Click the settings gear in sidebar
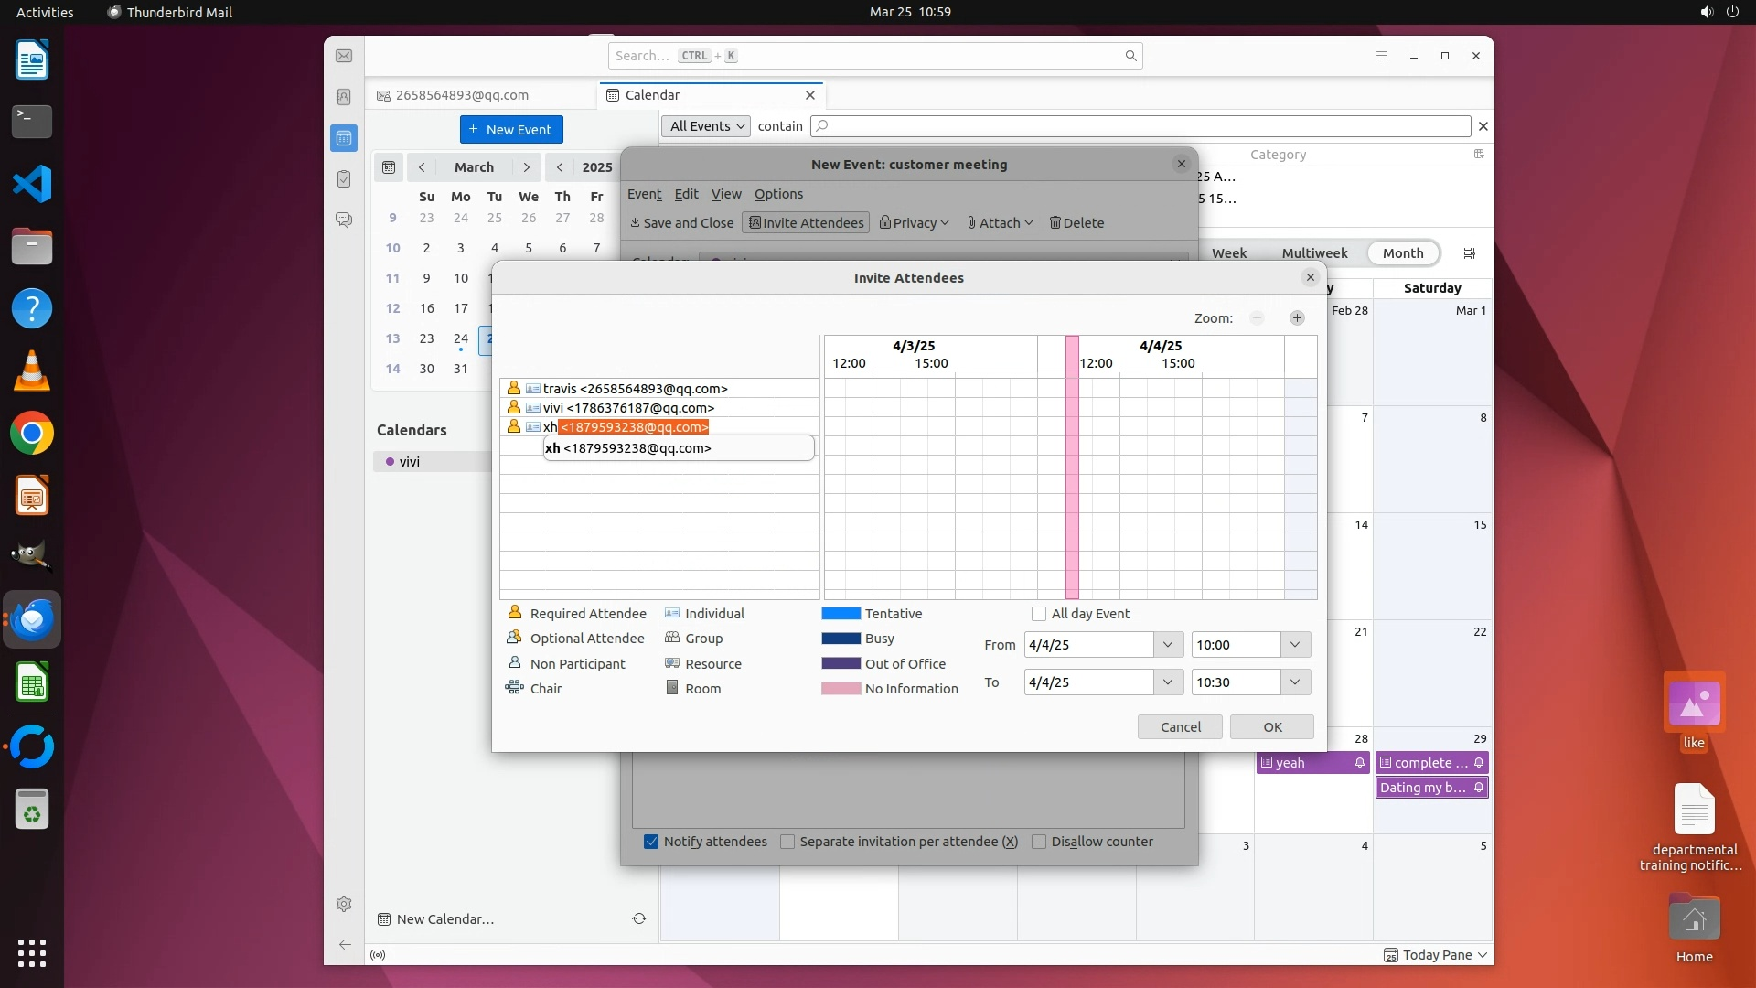 pyautogui.click(x=344, y=904)
